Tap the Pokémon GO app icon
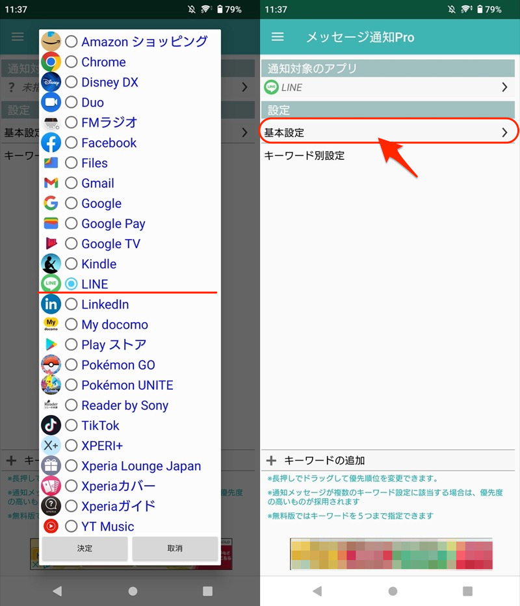 tap(51, 365)
